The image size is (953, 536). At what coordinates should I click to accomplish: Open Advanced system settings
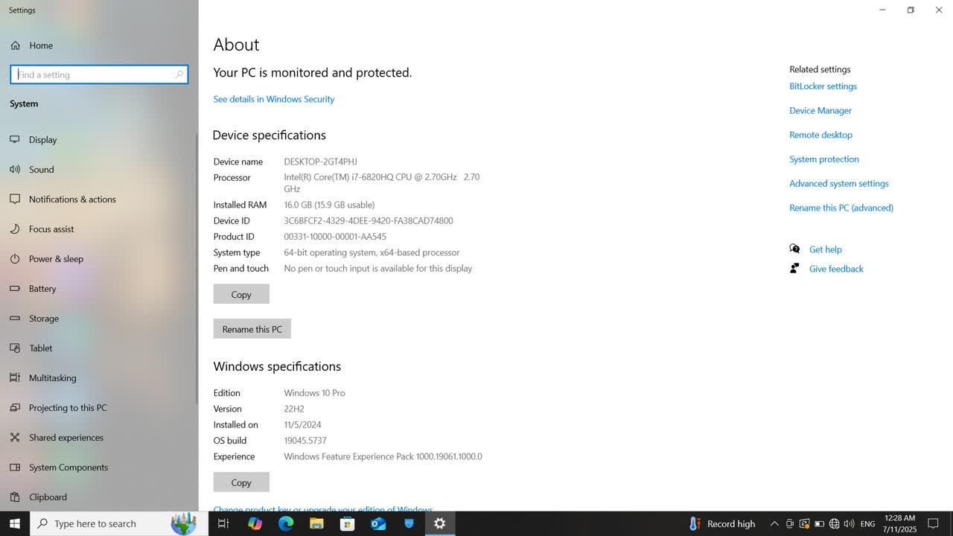pos(839,184)
